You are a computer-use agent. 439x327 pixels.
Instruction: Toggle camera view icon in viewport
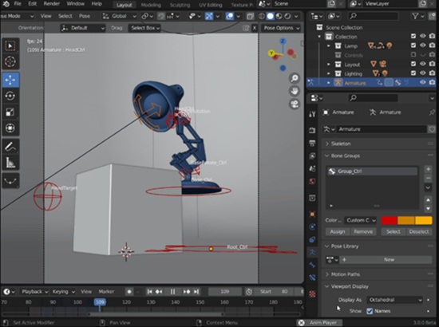(295, 104)
